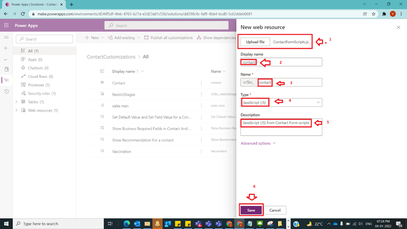
Task: Click the Display name input field
Action: coord(281,62)
